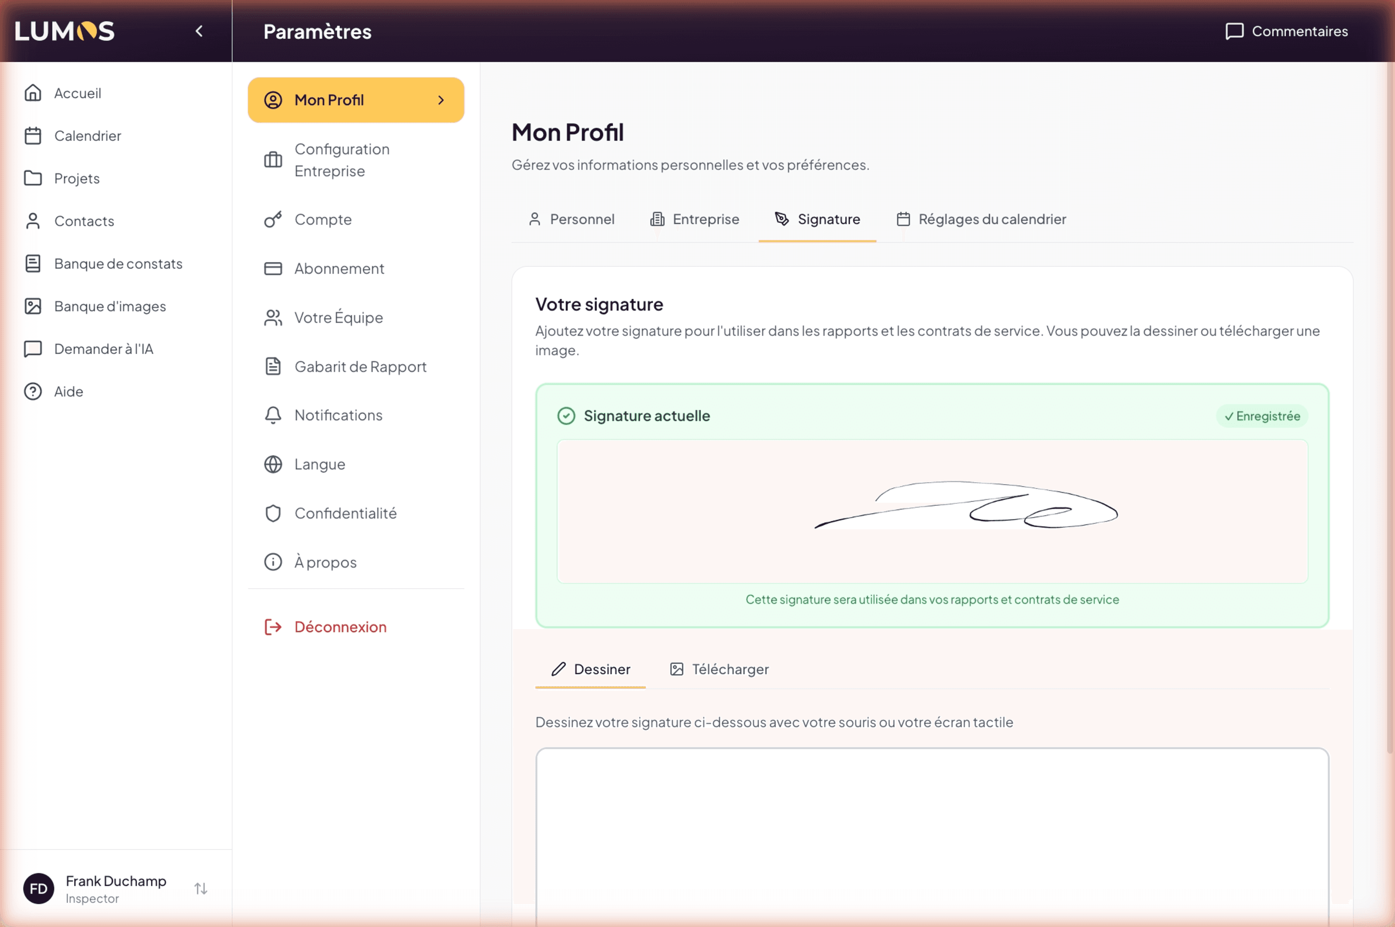This screenshot has height=927, width=1395.
Task: Open the À propos info icon
Action: (273, 562)
